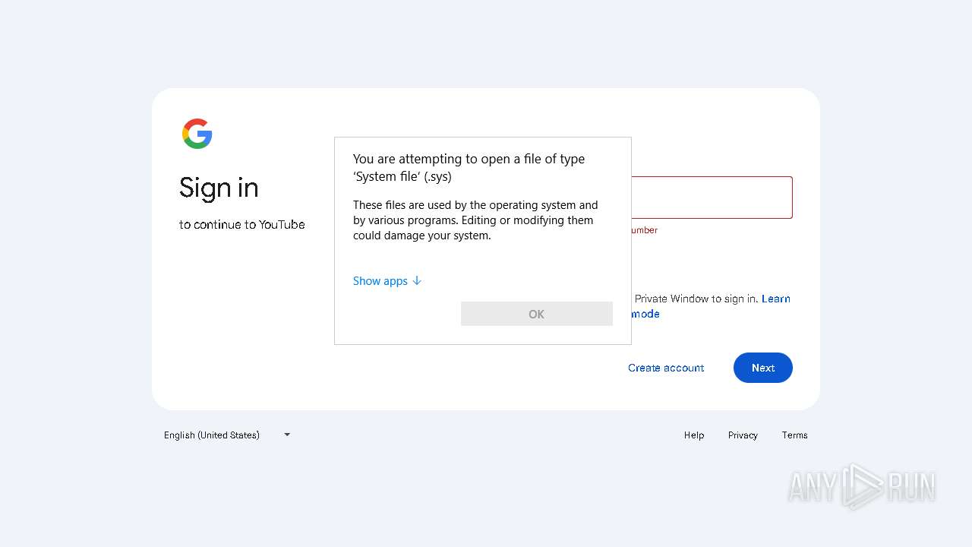Click the Next button

763,368
